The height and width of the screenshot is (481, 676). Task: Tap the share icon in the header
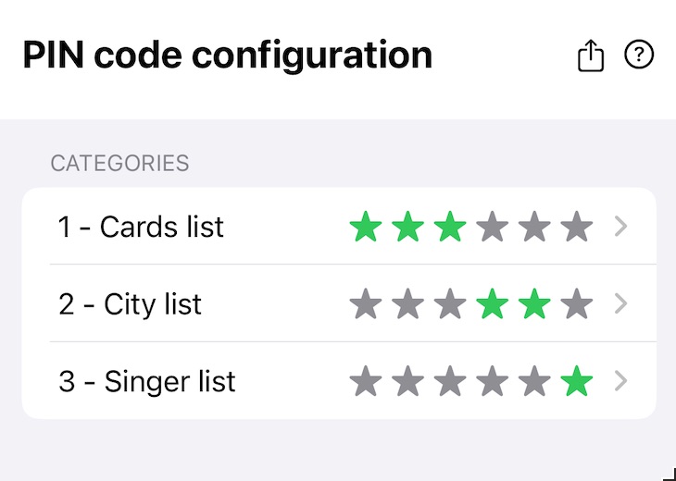pos(590,55)
